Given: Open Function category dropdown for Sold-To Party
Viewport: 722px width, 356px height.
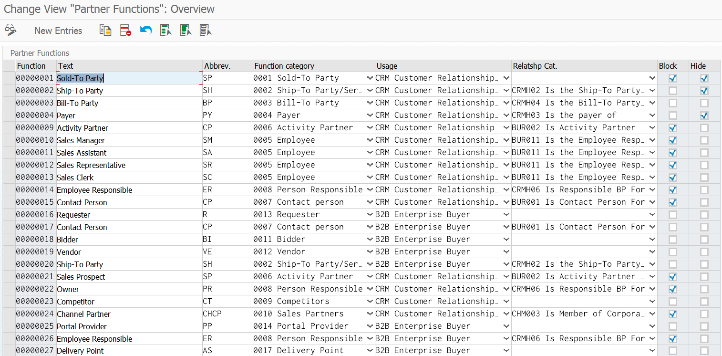Looking at the screenshot, I should 370,78.
